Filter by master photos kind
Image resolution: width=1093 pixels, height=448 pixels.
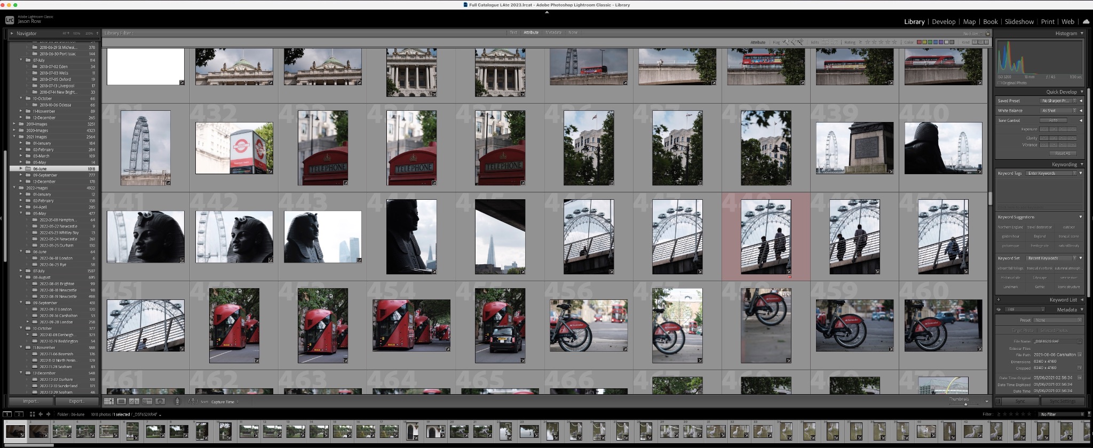coord(975,42)
